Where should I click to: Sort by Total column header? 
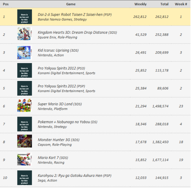point(164,4)
